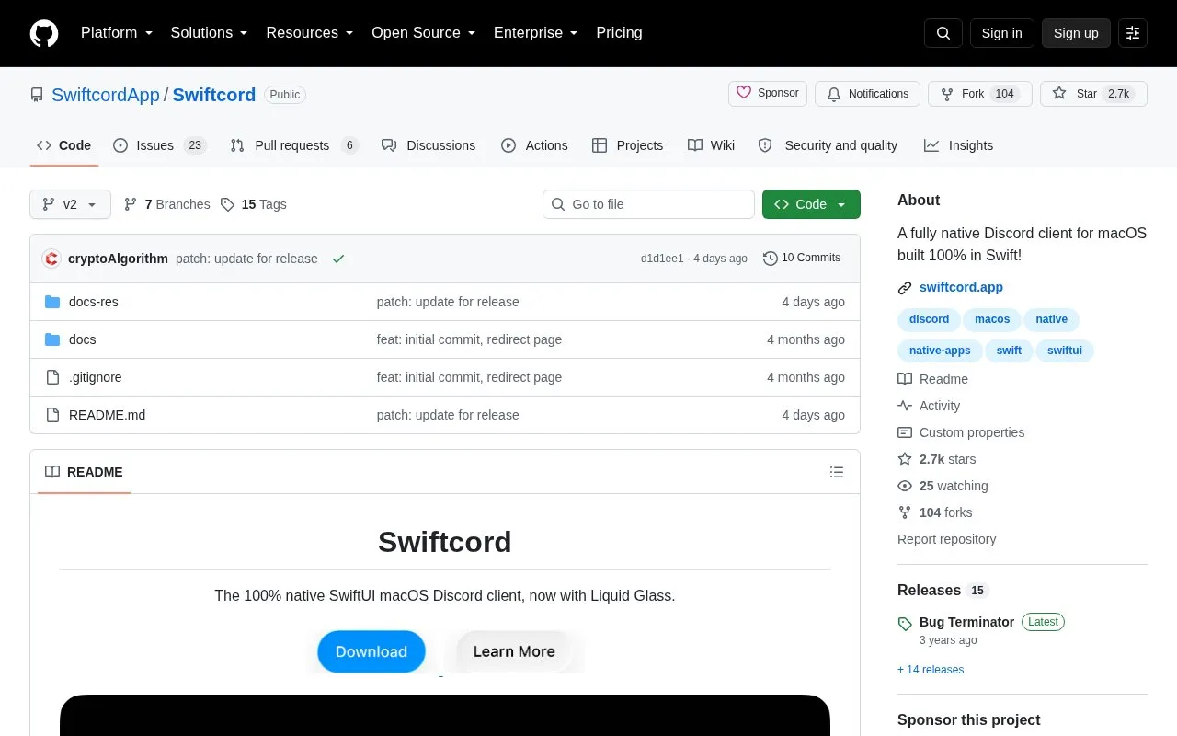Switch to the Pull requests tab
The height and width of the screenshot is (736, 1177).
point(293,145)
